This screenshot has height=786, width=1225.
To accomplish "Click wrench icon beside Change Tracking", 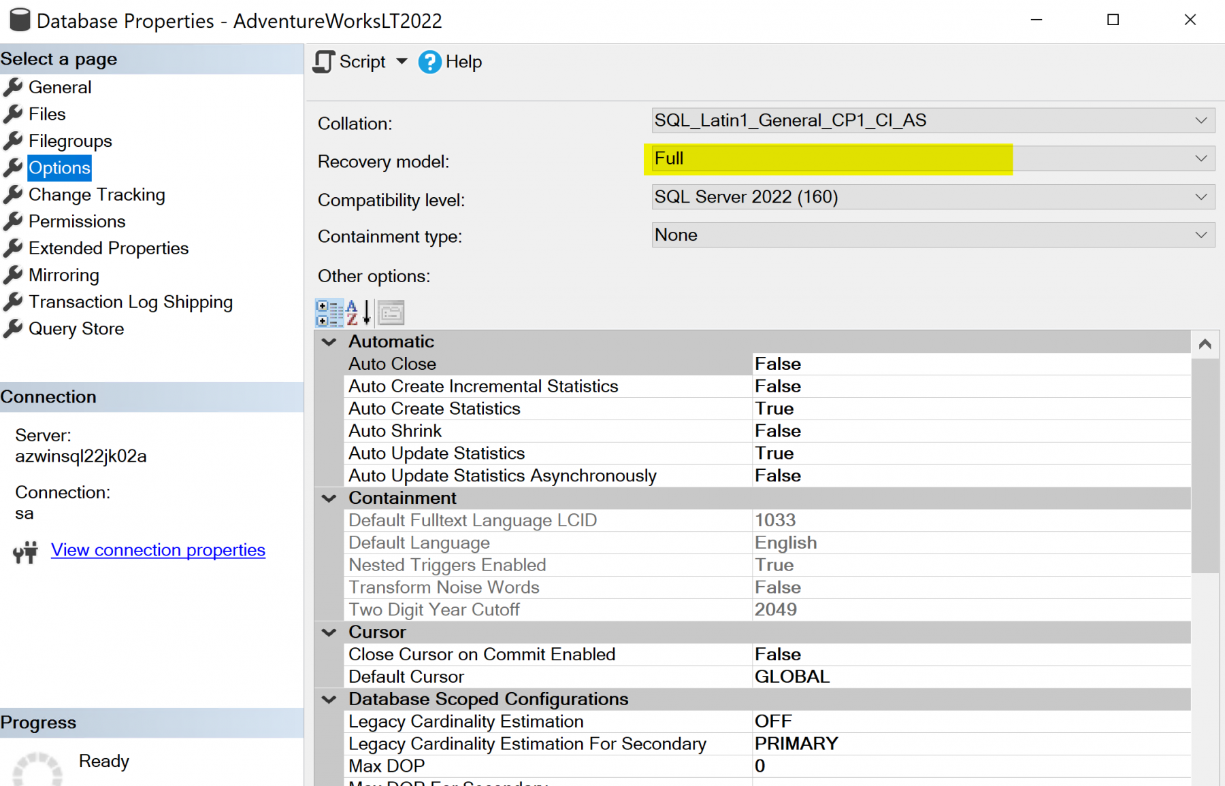I will [13, 194].
